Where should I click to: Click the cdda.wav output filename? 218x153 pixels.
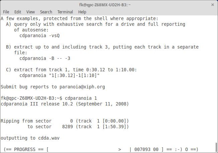49,138
